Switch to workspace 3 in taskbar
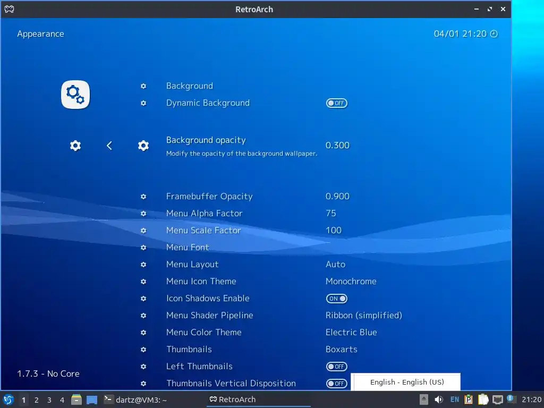The width and height of the screenshot is (544, 408). click(49, 400)
